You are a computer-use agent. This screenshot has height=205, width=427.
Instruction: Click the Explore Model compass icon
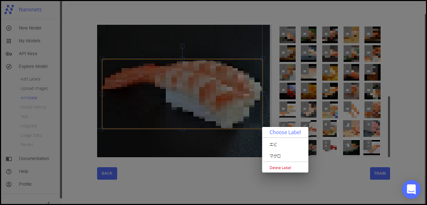tap(9, 67)
